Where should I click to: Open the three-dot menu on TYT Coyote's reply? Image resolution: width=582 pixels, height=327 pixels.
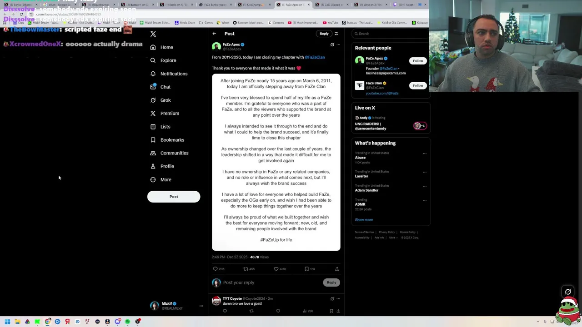click(338, 299)
